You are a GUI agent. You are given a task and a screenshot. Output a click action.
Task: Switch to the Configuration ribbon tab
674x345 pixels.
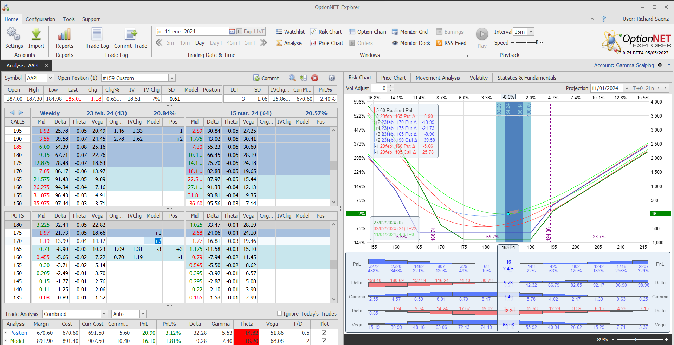pyautogui.click(x=40, y=19)
